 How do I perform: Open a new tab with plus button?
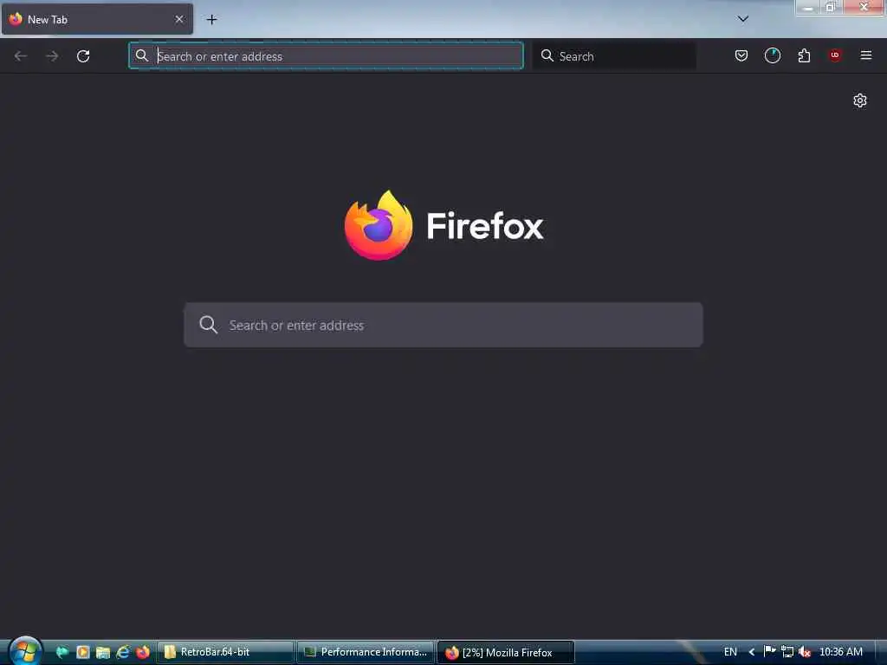[x=211, y=20]
